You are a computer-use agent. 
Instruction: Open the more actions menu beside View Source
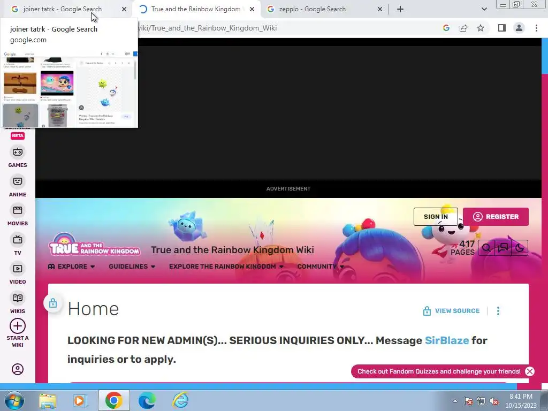[x=498, y=311]
